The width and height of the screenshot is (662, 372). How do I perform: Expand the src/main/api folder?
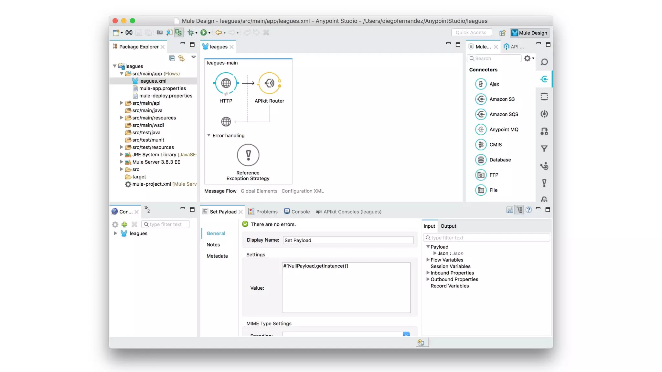pos(122,103)
